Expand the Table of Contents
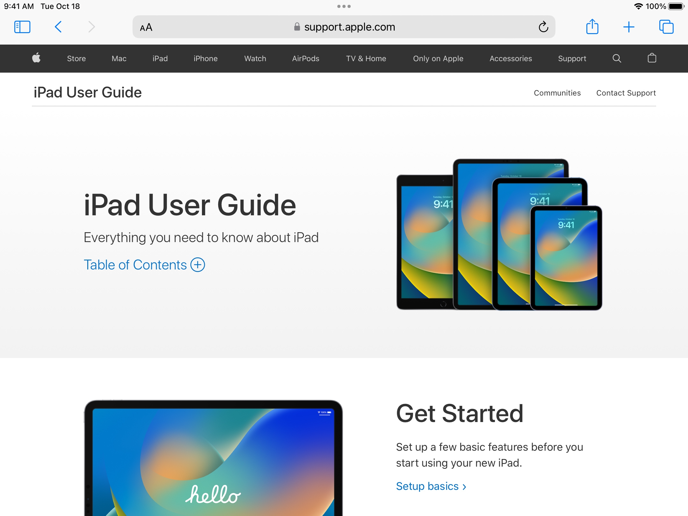Viewport: 688px width, 516px height. point(144,265)
